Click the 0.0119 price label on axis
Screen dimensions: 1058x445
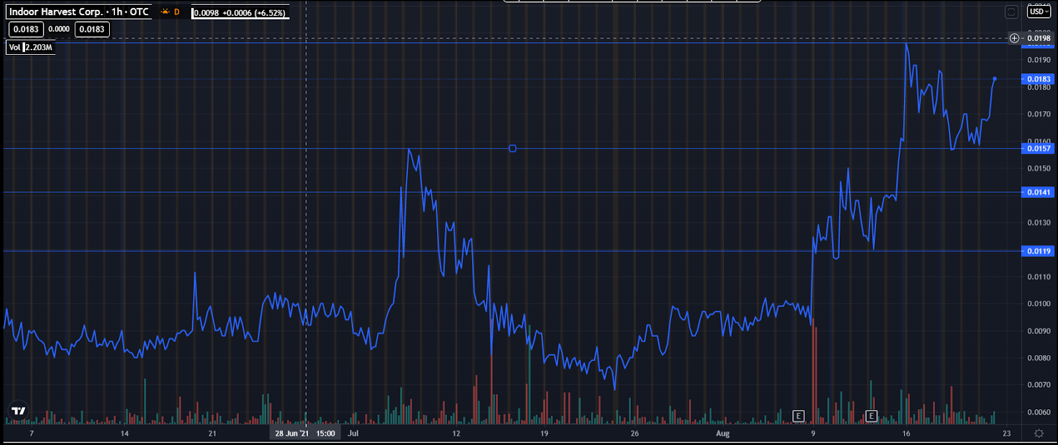click(1038, 251)
